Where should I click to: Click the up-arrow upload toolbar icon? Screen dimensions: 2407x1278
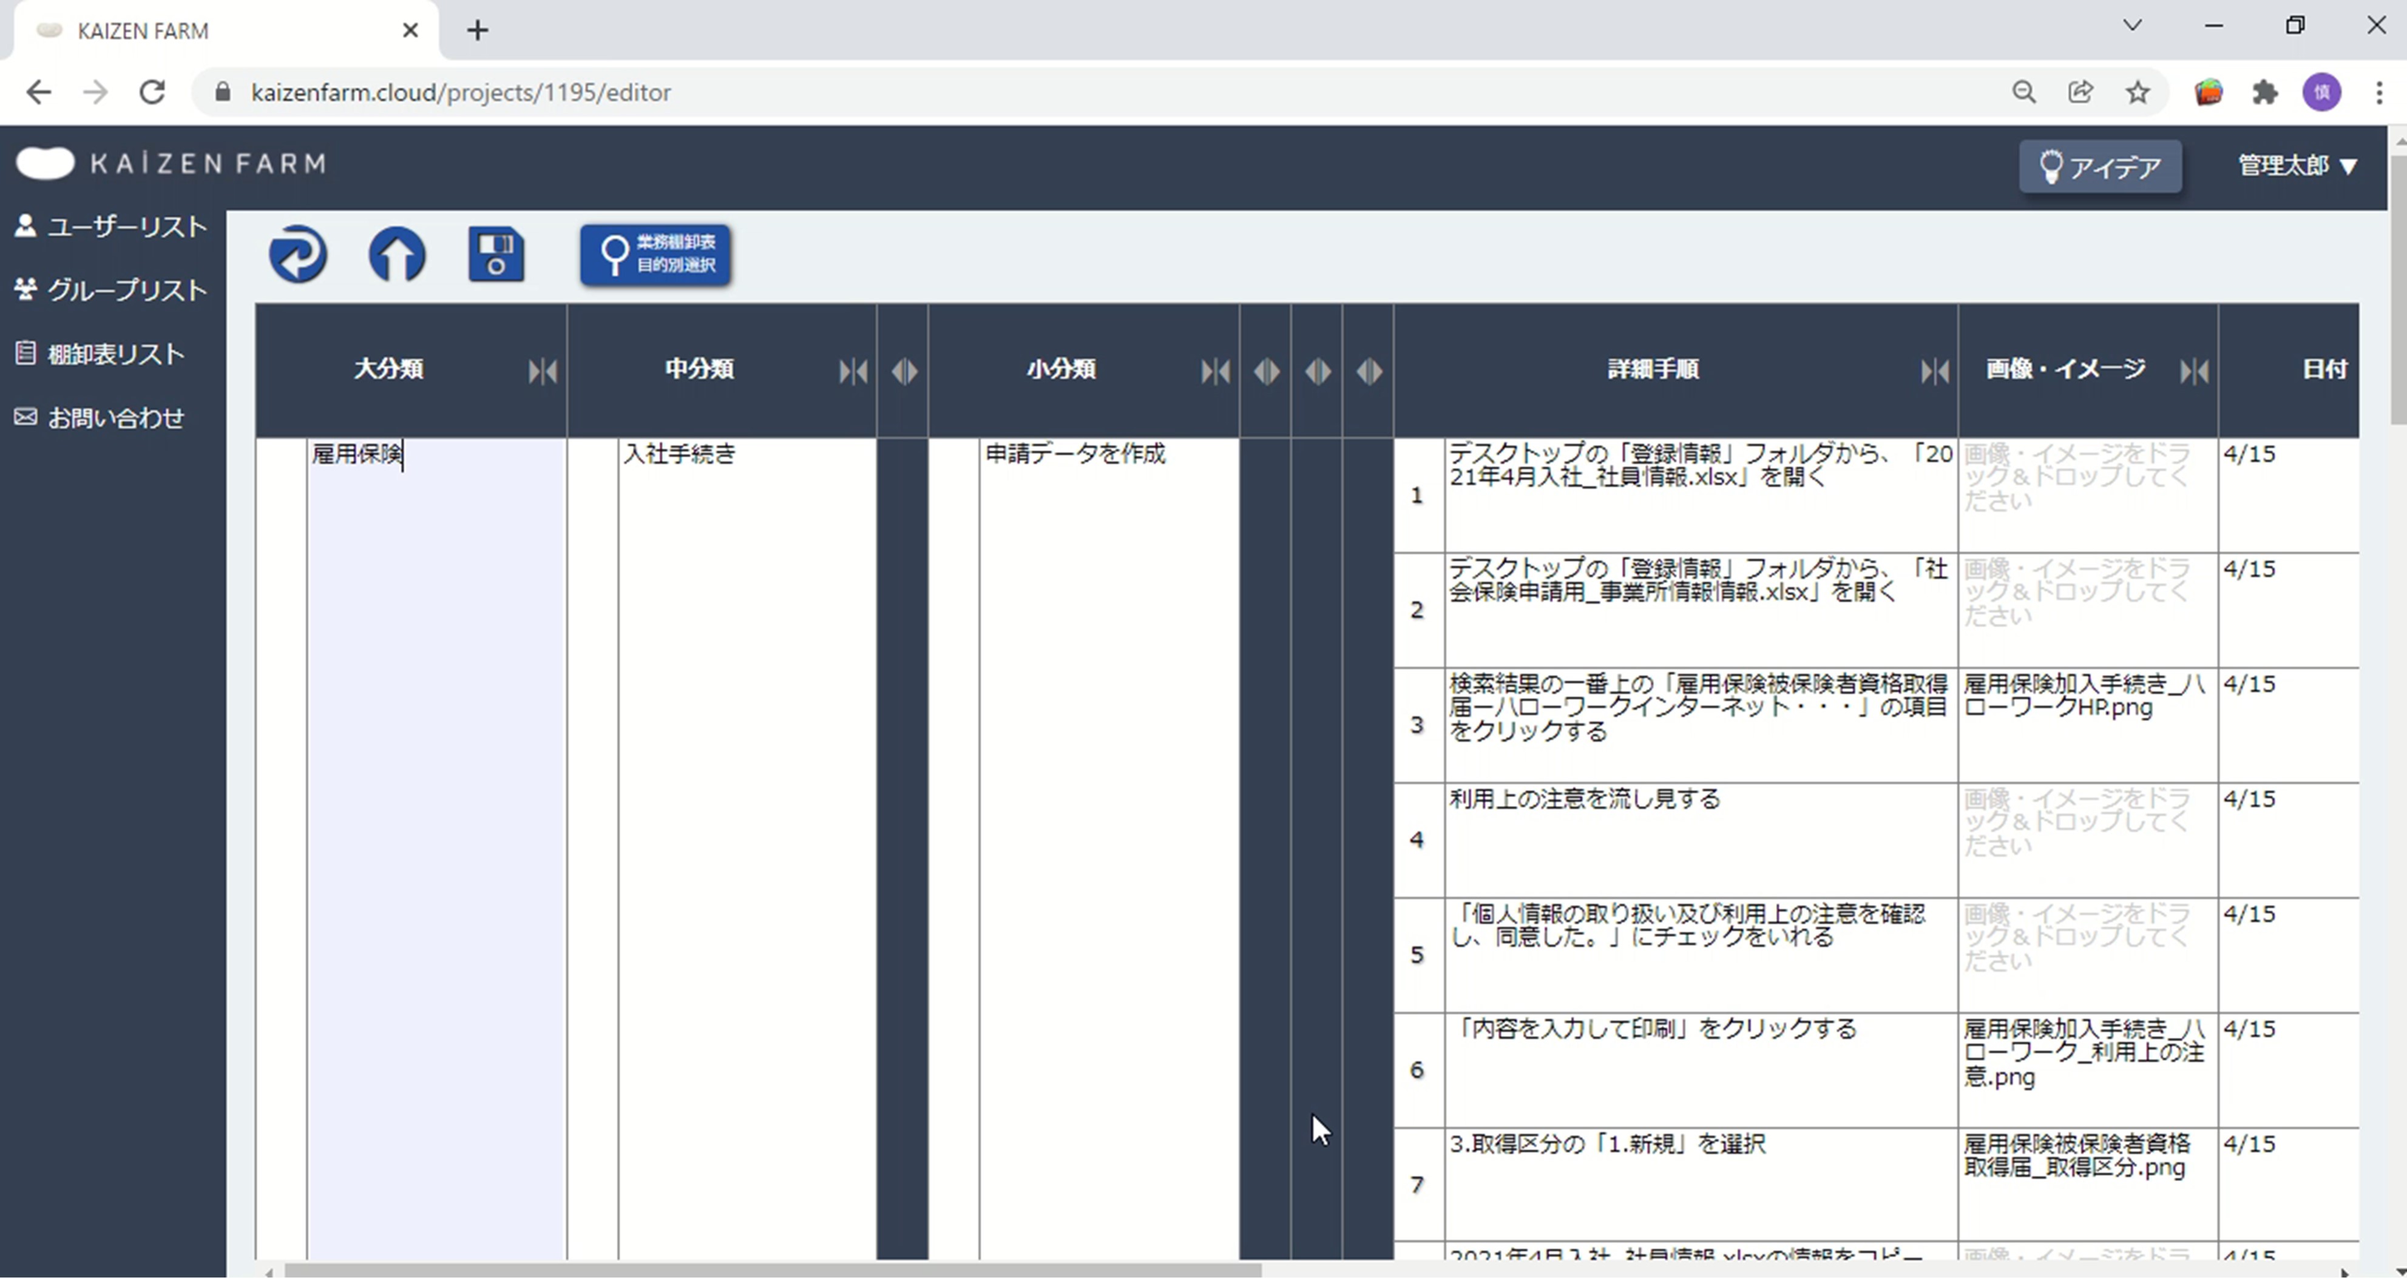(x=397, y=254)
